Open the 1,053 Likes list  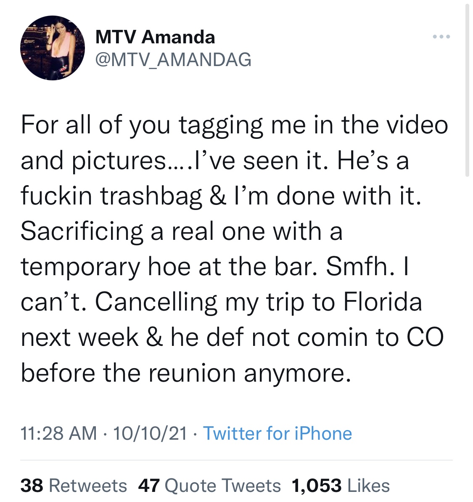tap(341, 486)
